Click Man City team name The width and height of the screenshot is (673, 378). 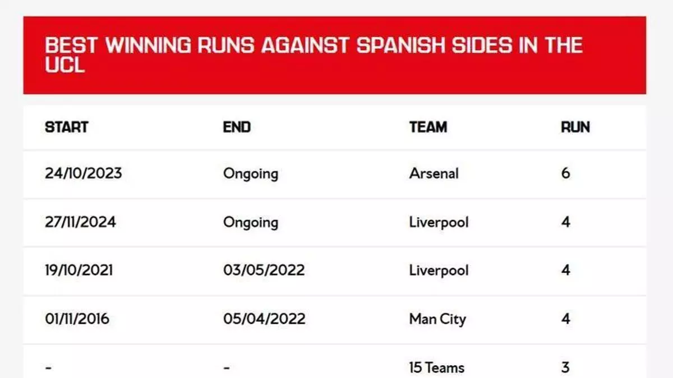click(x=437, y=319)
